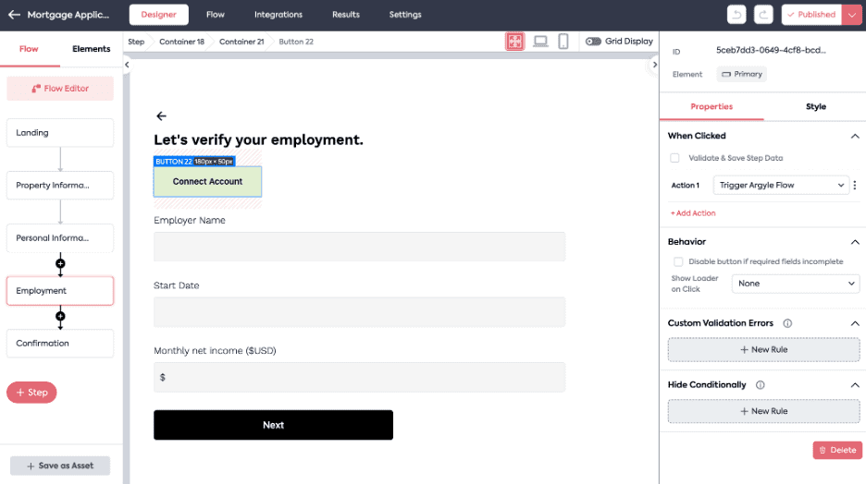Image resolution: width=866 pixels, height=484 pixels.
Task: Click the black Next button
Action: pyautogui.click(x=273, y=425)
